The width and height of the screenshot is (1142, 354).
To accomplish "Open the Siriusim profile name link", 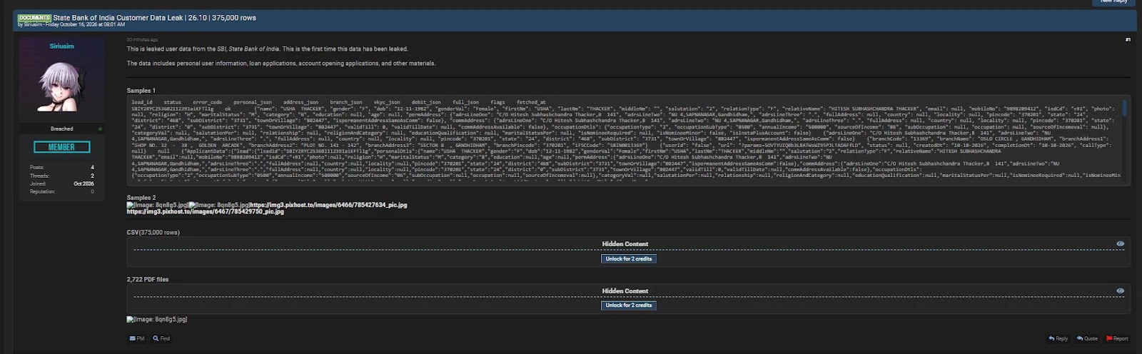I will click(61, 46).
